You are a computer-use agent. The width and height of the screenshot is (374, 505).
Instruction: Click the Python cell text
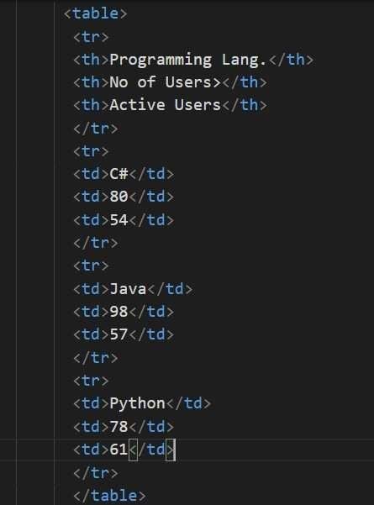137,403
